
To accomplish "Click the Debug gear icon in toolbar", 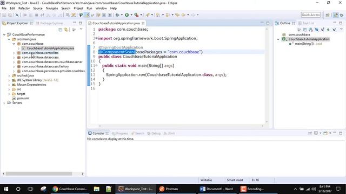I will (117, 15).
